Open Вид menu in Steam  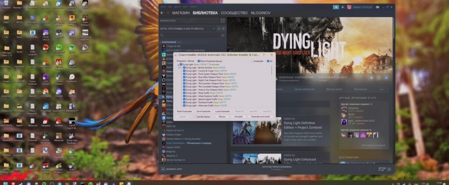point(170,6)
